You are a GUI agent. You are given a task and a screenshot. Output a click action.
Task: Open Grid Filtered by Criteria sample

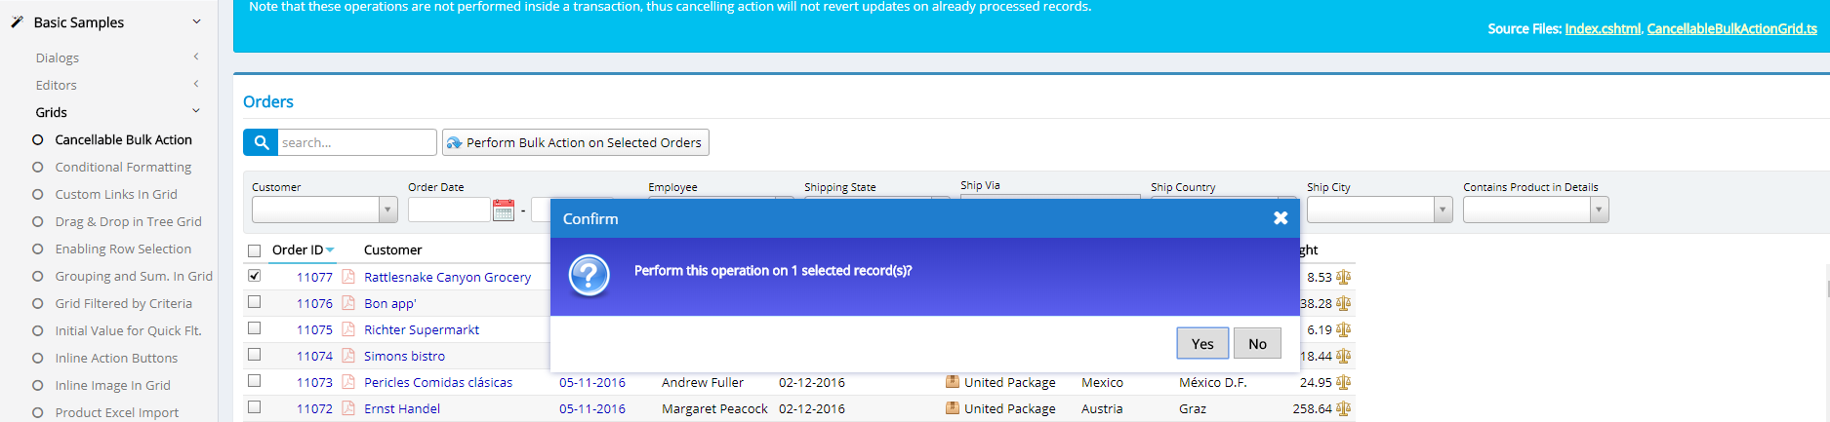[123, 303]
